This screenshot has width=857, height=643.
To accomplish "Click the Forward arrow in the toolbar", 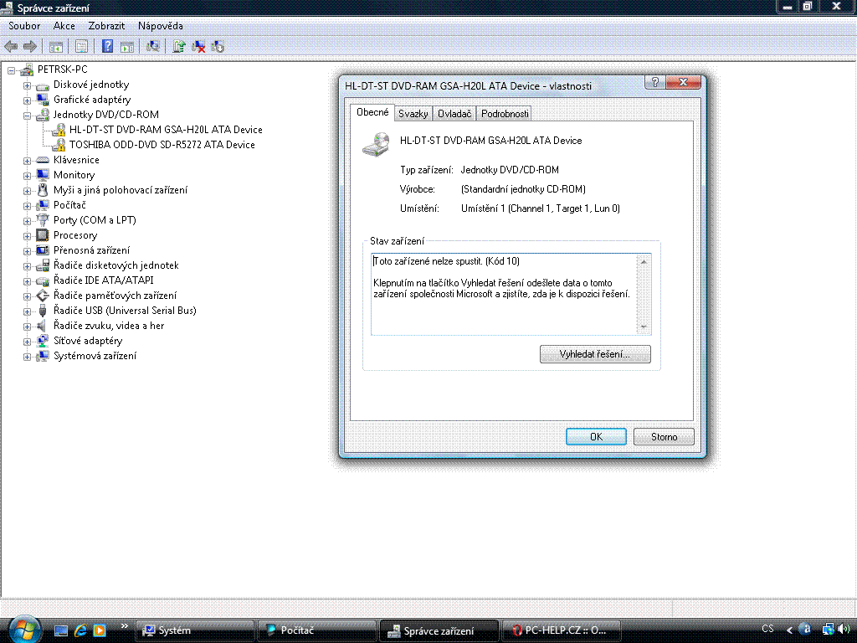I will [x=30, y=47].
